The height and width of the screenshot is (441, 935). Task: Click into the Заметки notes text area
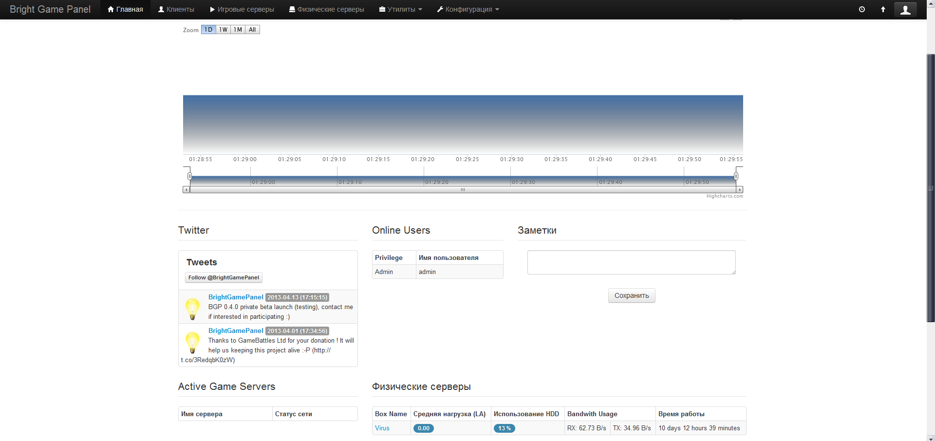click(x=632, y=262)
